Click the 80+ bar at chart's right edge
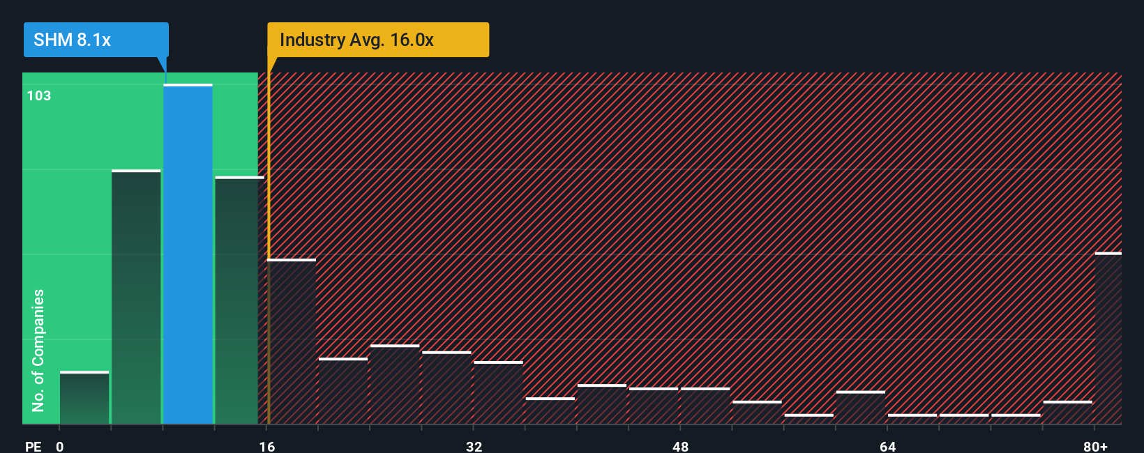 coord(1108,338)
